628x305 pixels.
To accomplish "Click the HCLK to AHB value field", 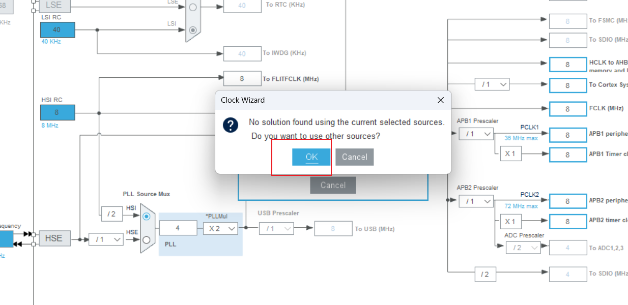I will point(568,65).
